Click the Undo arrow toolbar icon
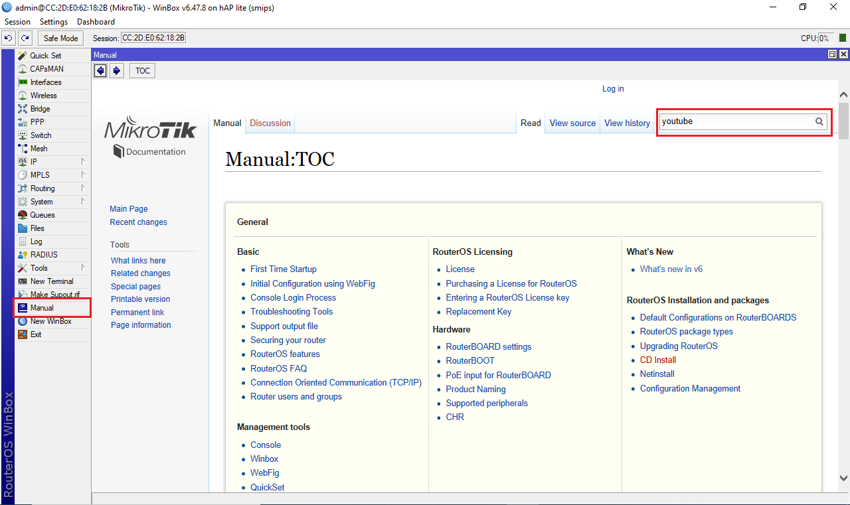Screen dimensions: 850x505 coord(9,38)
